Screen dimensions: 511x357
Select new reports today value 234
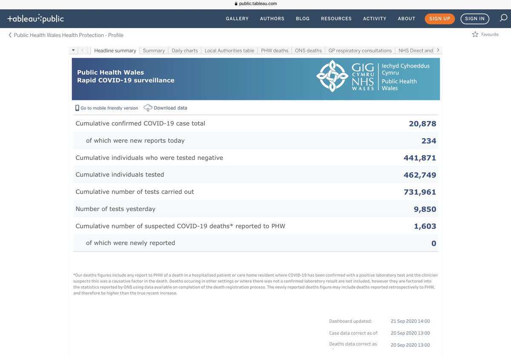pyautogui.click(x=429, y=141)
